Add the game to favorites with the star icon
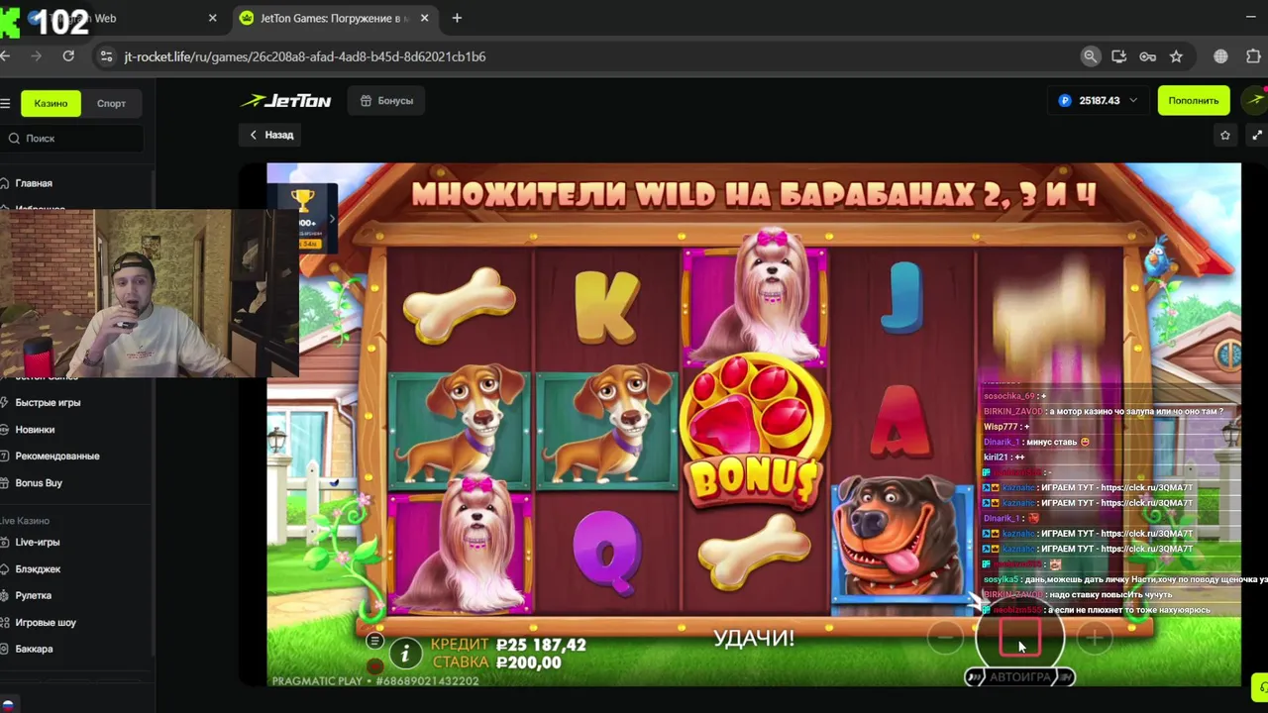The width and height of the screenshot is (1268, 713). click(1225, 135)
